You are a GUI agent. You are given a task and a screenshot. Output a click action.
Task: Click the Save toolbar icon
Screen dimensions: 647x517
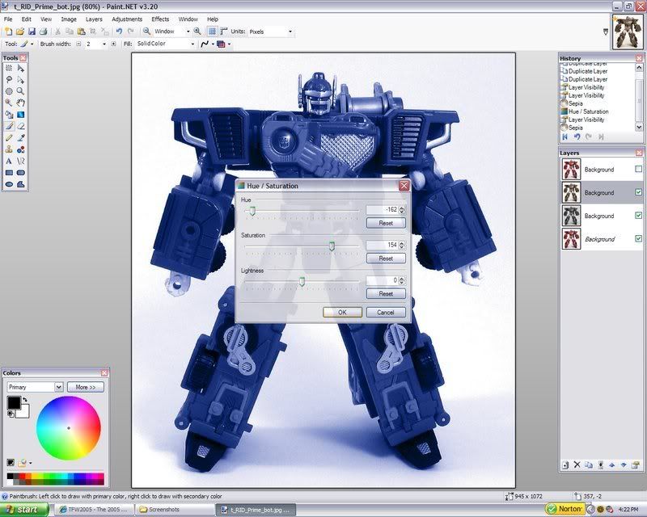[x=32, y=32]
